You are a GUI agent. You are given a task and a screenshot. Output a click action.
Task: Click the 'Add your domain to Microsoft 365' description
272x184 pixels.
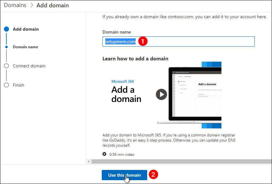click(169, 140)
